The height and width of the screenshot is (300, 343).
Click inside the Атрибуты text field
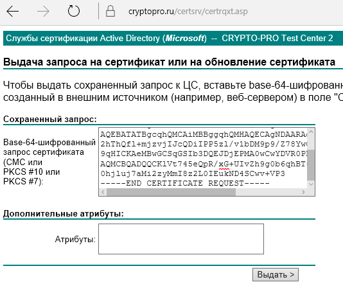(x=181, y=239)
